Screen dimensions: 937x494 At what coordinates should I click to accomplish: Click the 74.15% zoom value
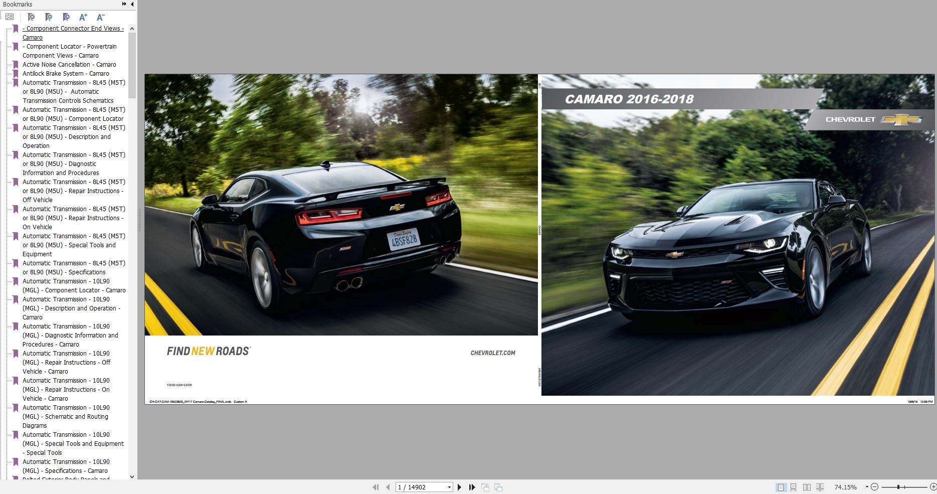click(x=846, y=487)
